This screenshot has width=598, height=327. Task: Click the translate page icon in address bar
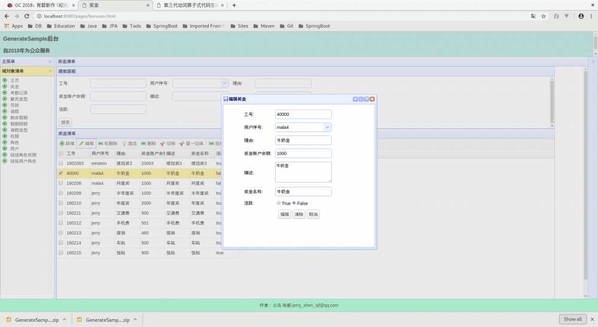pos(533,16)
